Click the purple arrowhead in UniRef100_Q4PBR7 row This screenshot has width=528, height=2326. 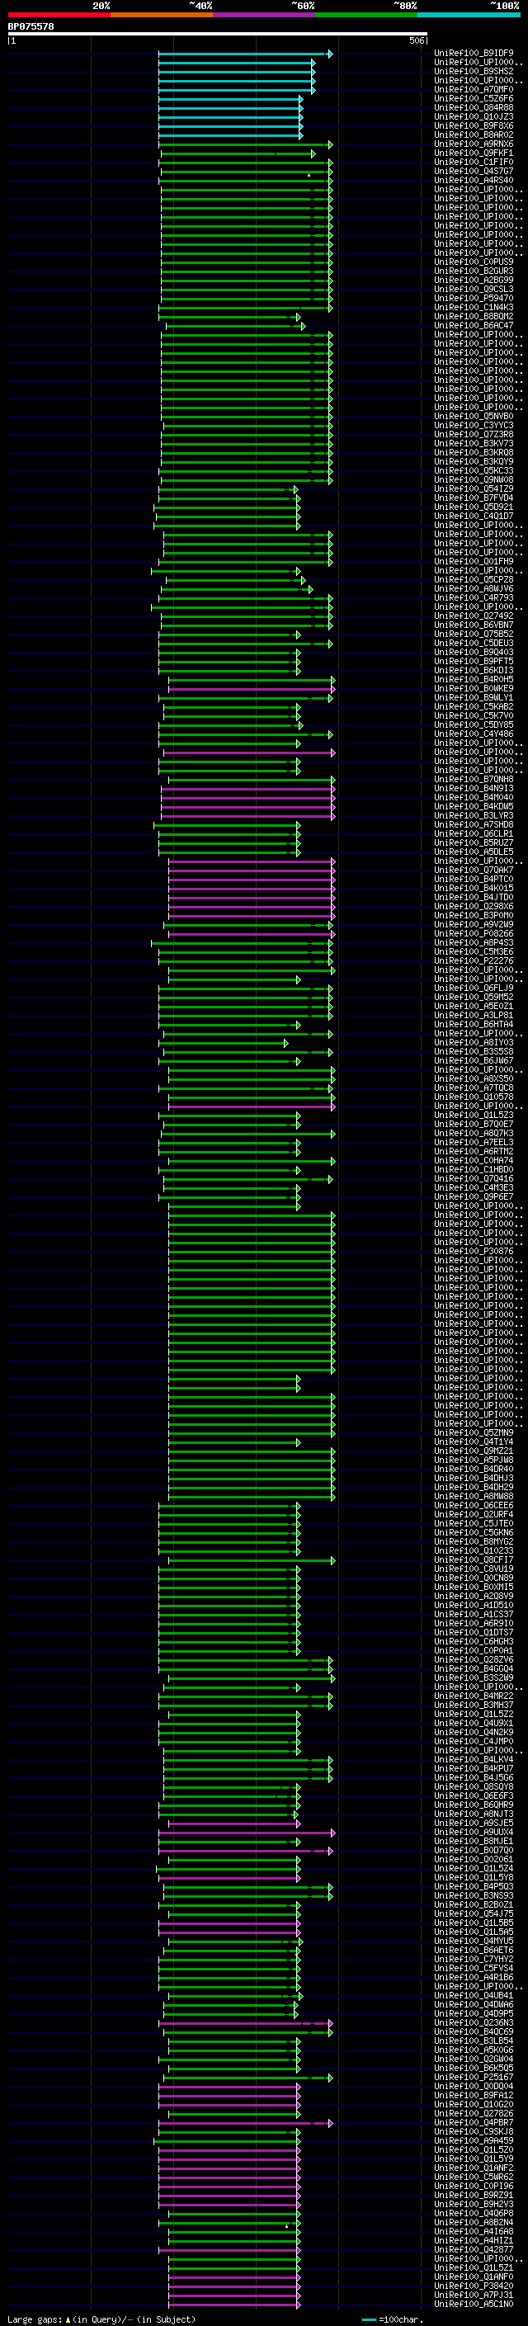(330, 2123)
